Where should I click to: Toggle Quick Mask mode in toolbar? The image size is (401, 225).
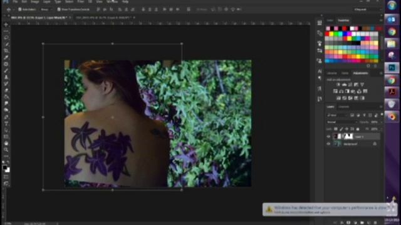tap(6, 177)
